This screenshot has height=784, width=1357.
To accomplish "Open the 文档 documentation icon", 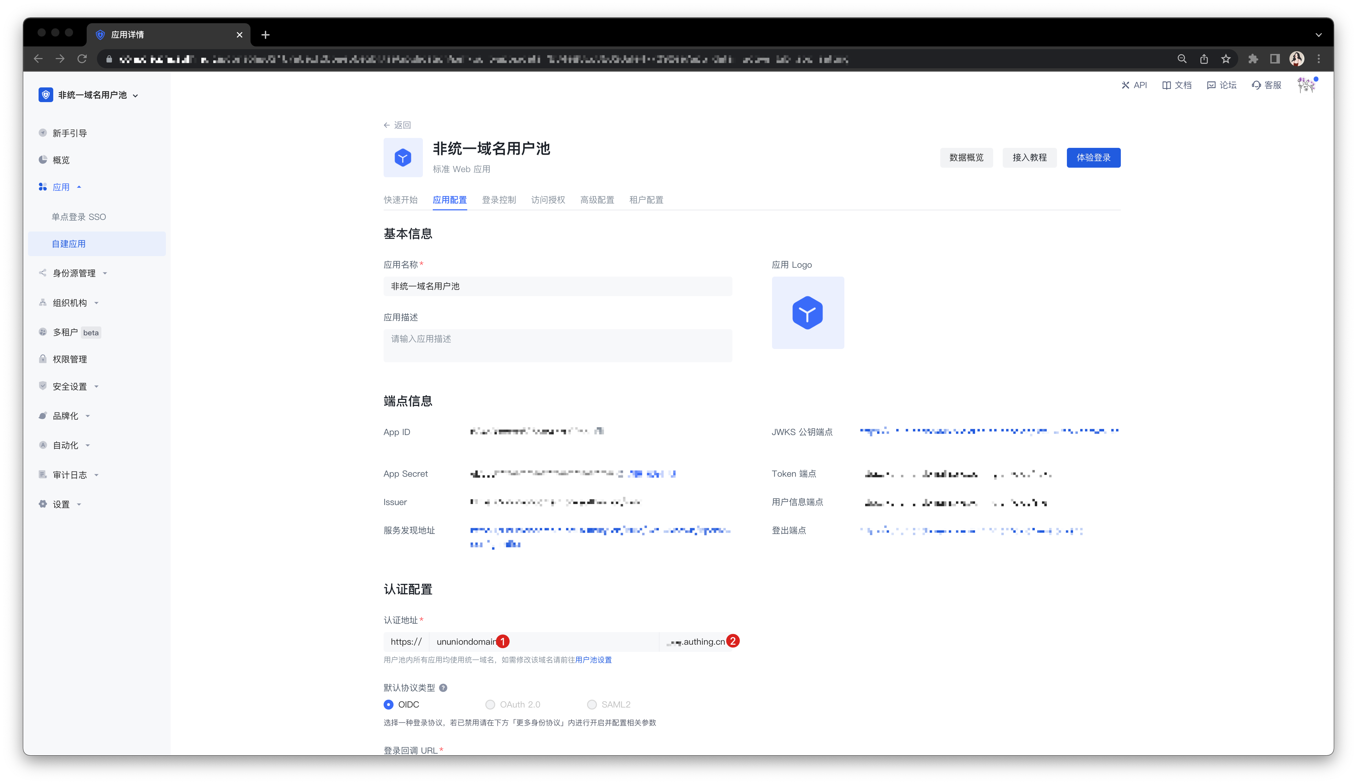I will click(x=1167, y=85).
